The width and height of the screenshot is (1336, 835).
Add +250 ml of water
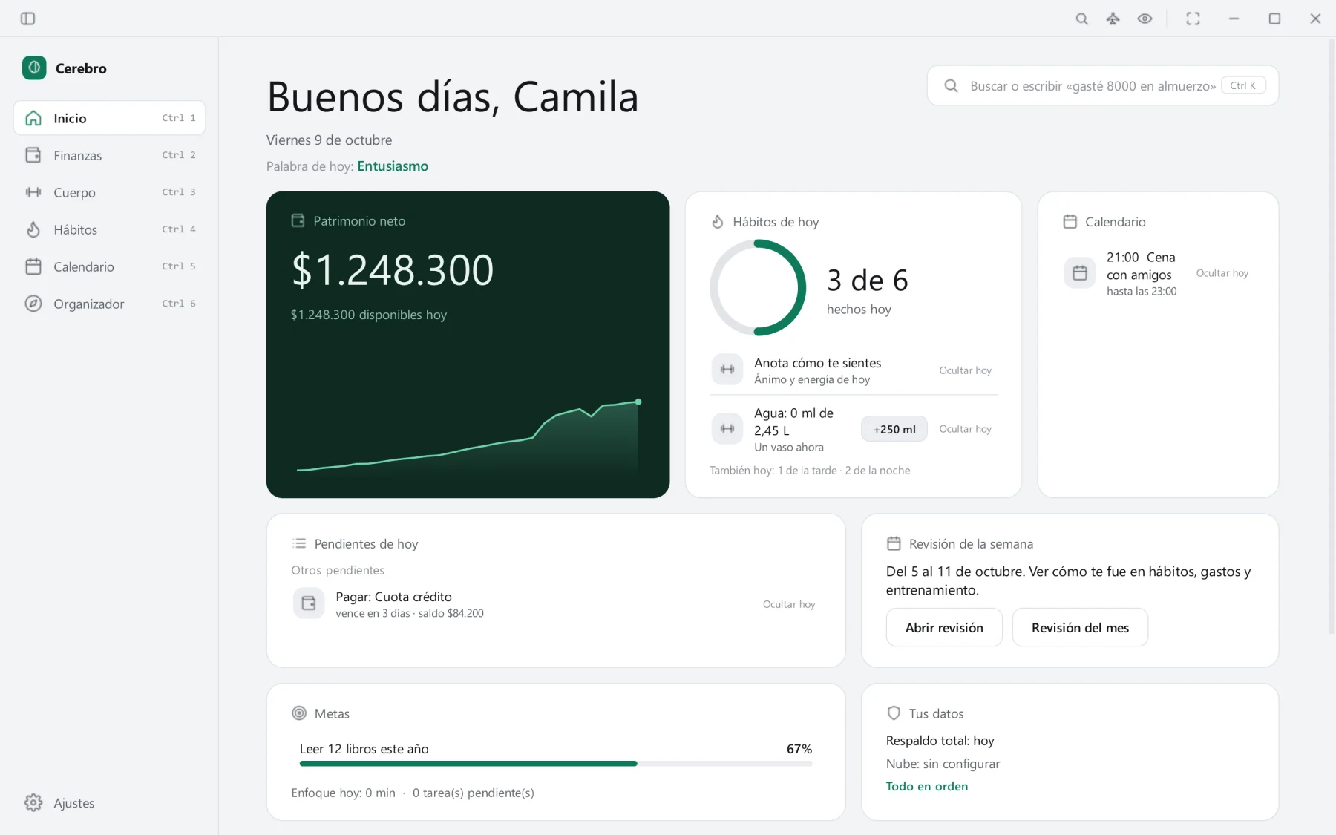894,429
